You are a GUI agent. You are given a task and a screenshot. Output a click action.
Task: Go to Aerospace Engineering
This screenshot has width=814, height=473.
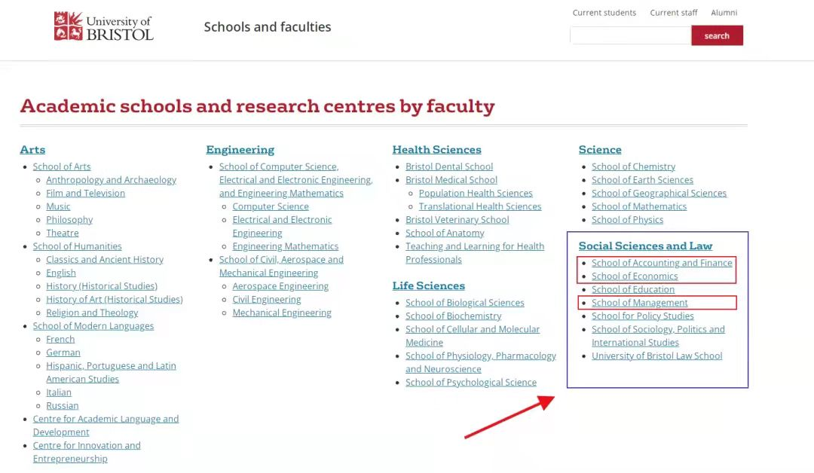(280, 286)
